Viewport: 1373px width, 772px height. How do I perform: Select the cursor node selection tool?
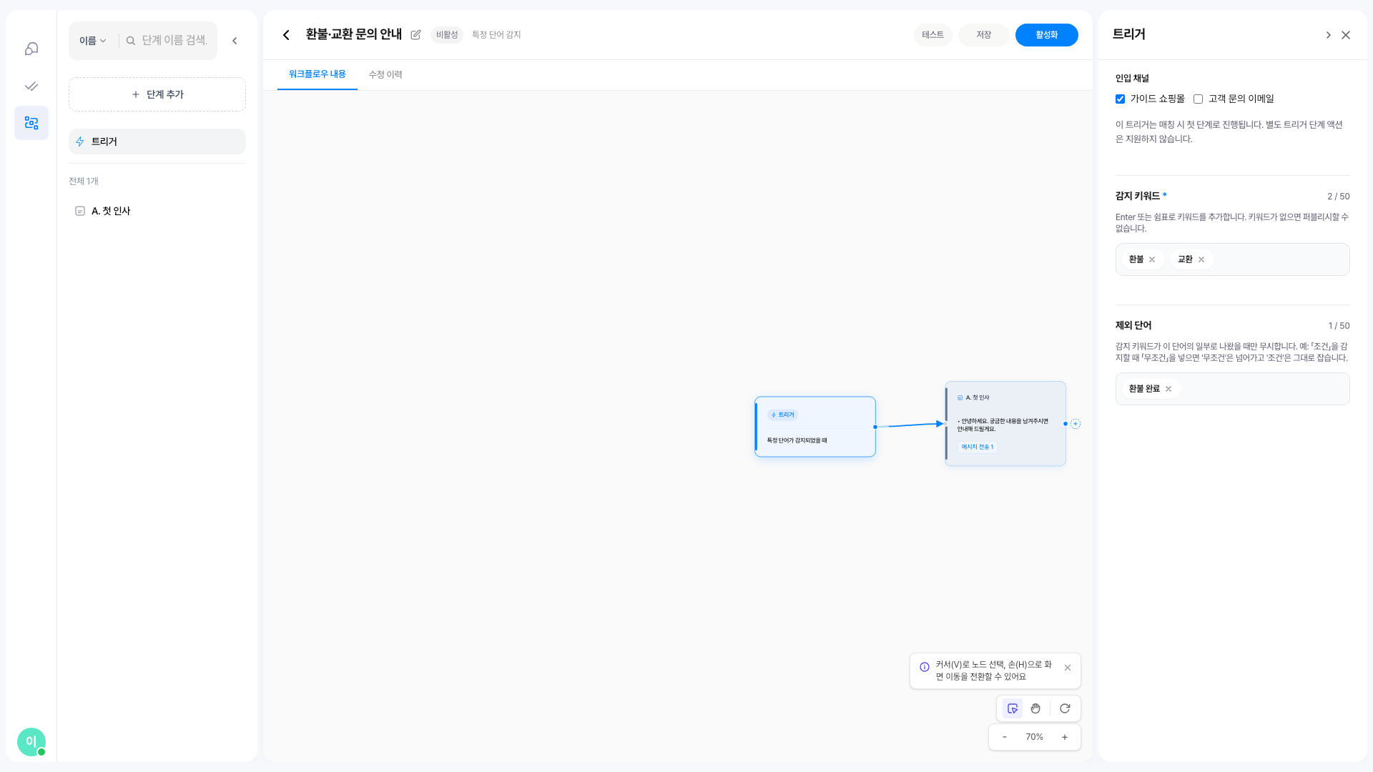[x=1013, y=708]
